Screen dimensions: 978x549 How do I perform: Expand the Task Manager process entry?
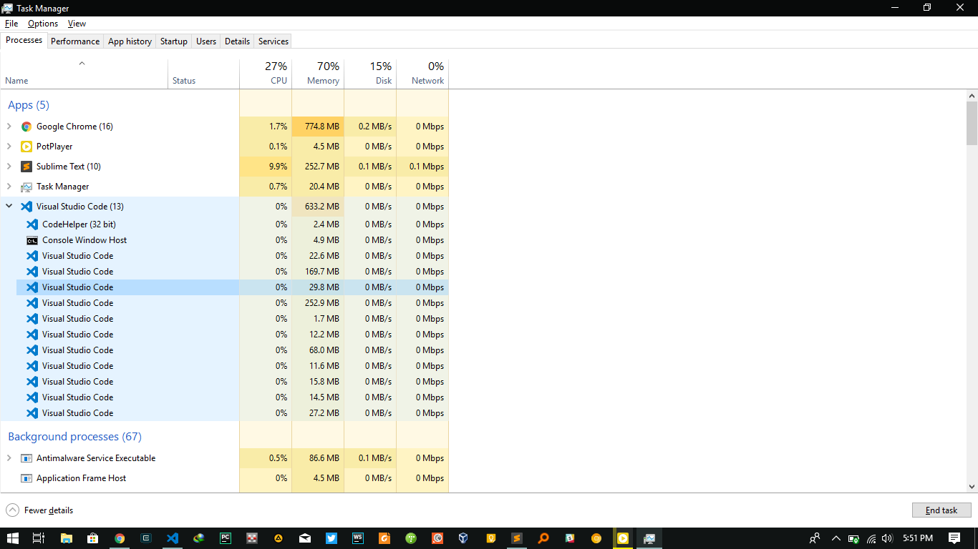click(x=9, y=187)
